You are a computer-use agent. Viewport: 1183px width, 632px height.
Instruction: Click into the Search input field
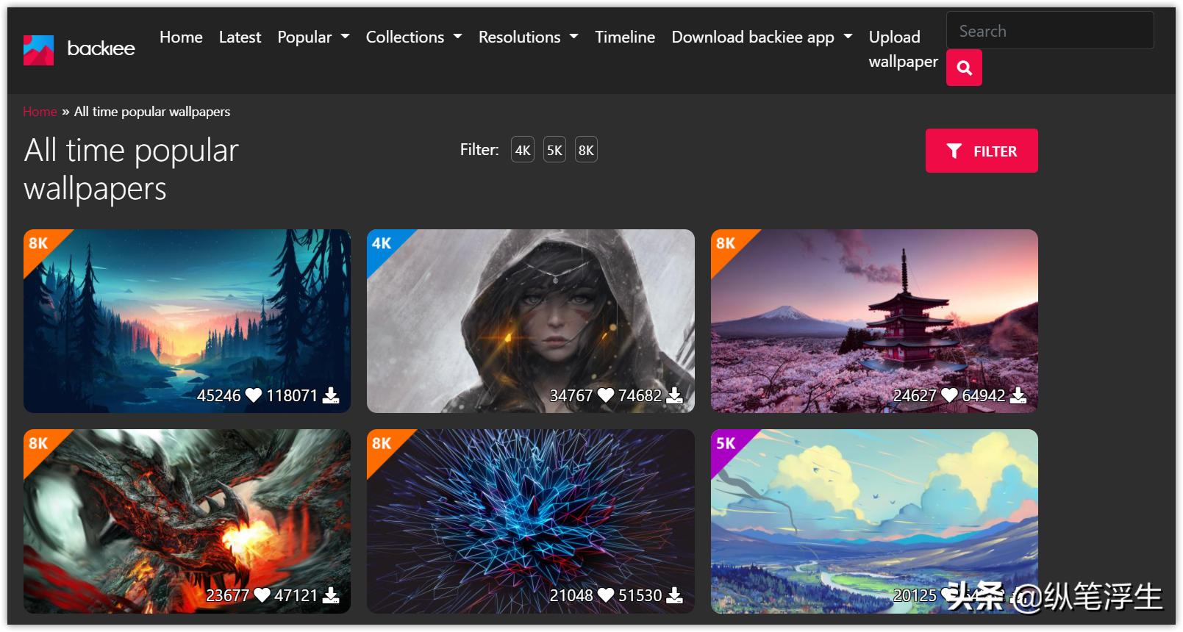[1050, 31]
